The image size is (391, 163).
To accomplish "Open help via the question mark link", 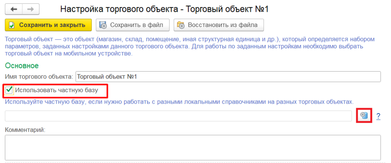I will click(378, 116).
